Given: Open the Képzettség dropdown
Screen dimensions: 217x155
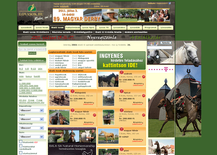Looking at the screenshot, I should (x=31, y=110).
